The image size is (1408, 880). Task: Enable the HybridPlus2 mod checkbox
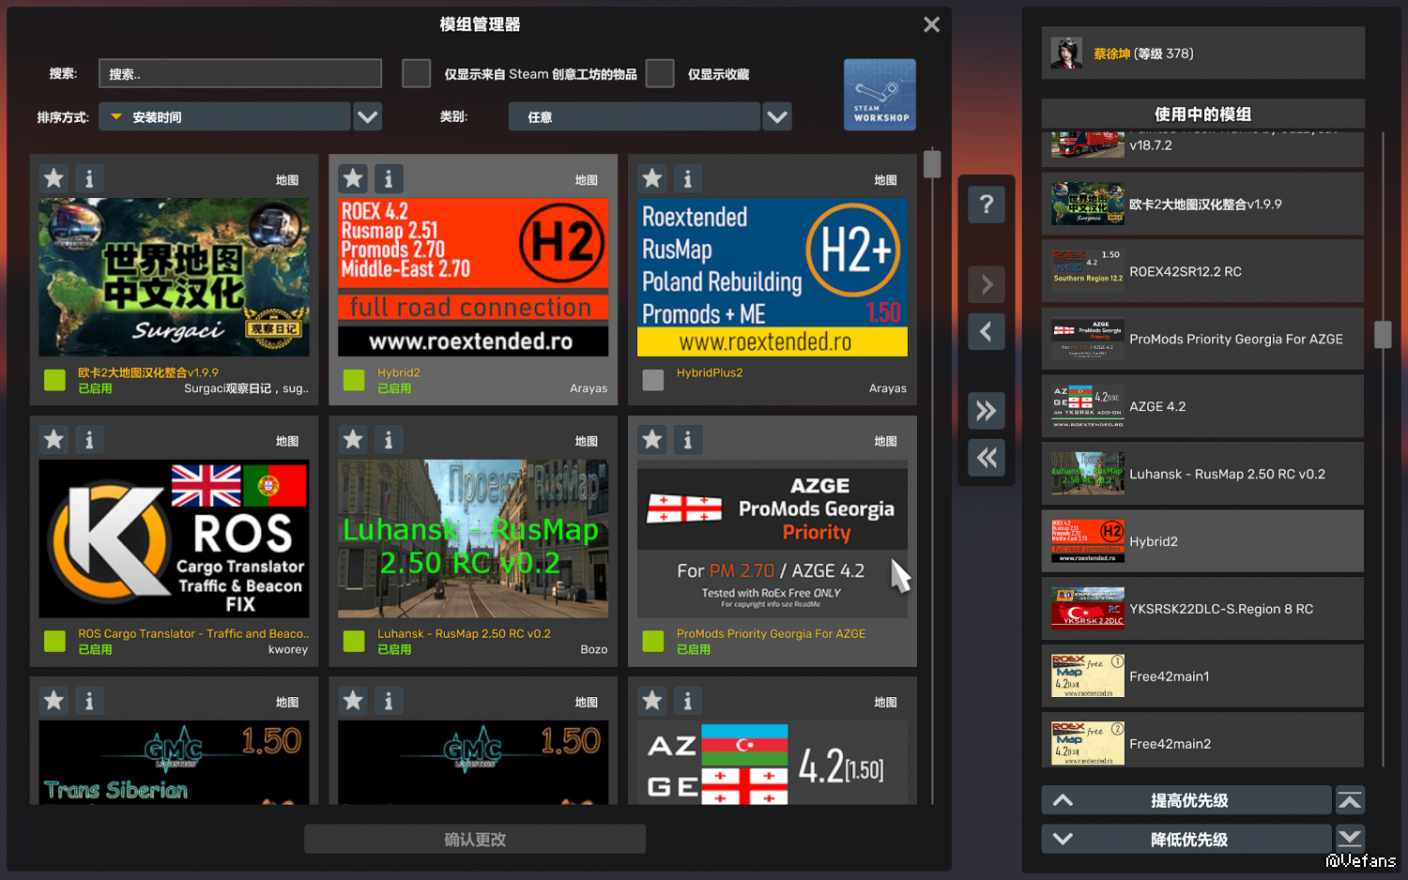coord(653,380)
